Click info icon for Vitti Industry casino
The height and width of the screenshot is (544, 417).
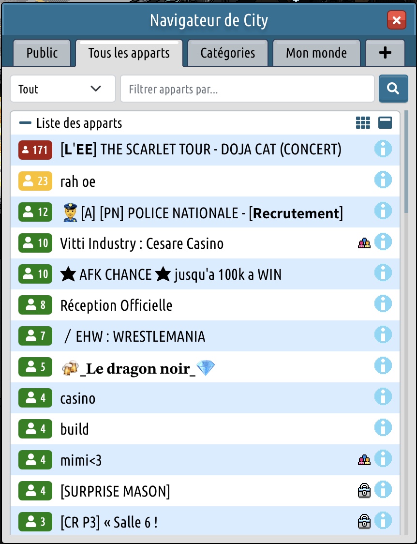(383, 242)
